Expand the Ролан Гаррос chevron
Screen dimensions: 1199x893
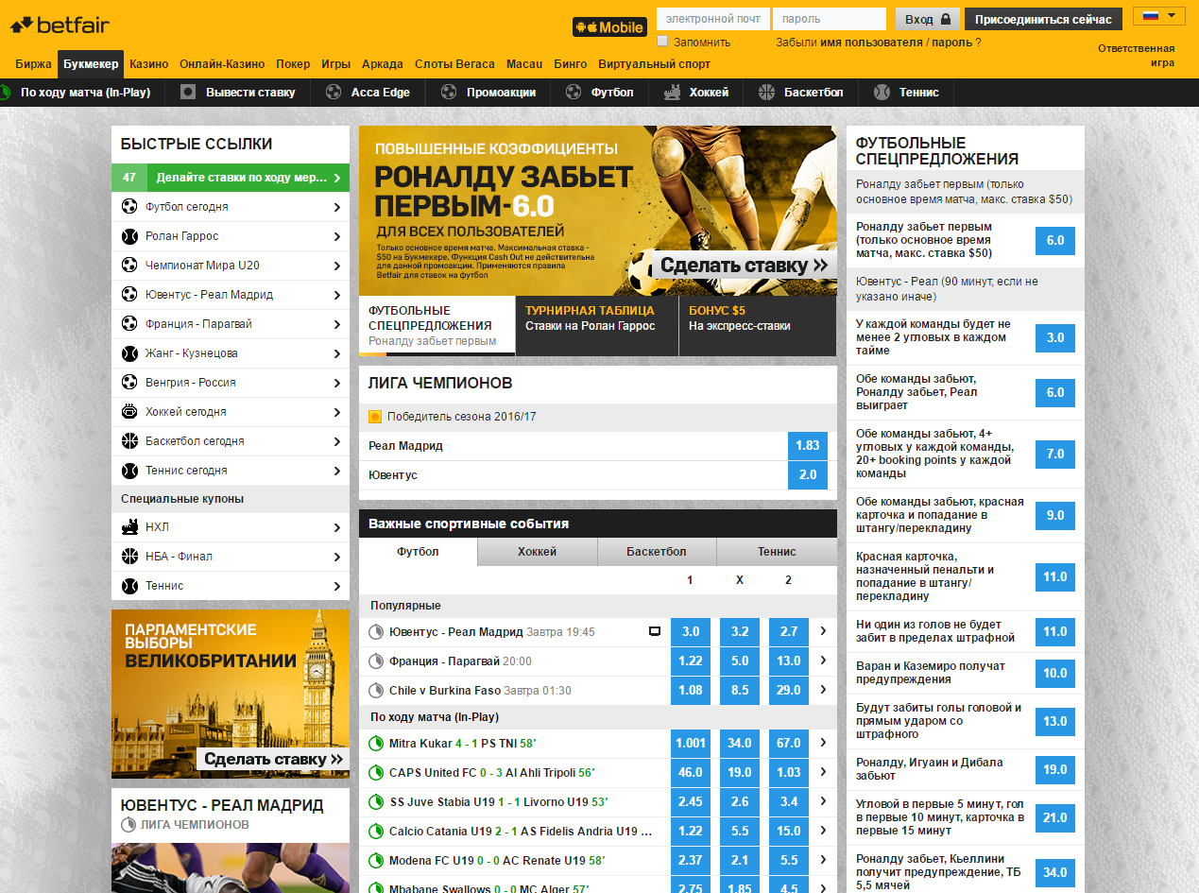click(337, 236)
